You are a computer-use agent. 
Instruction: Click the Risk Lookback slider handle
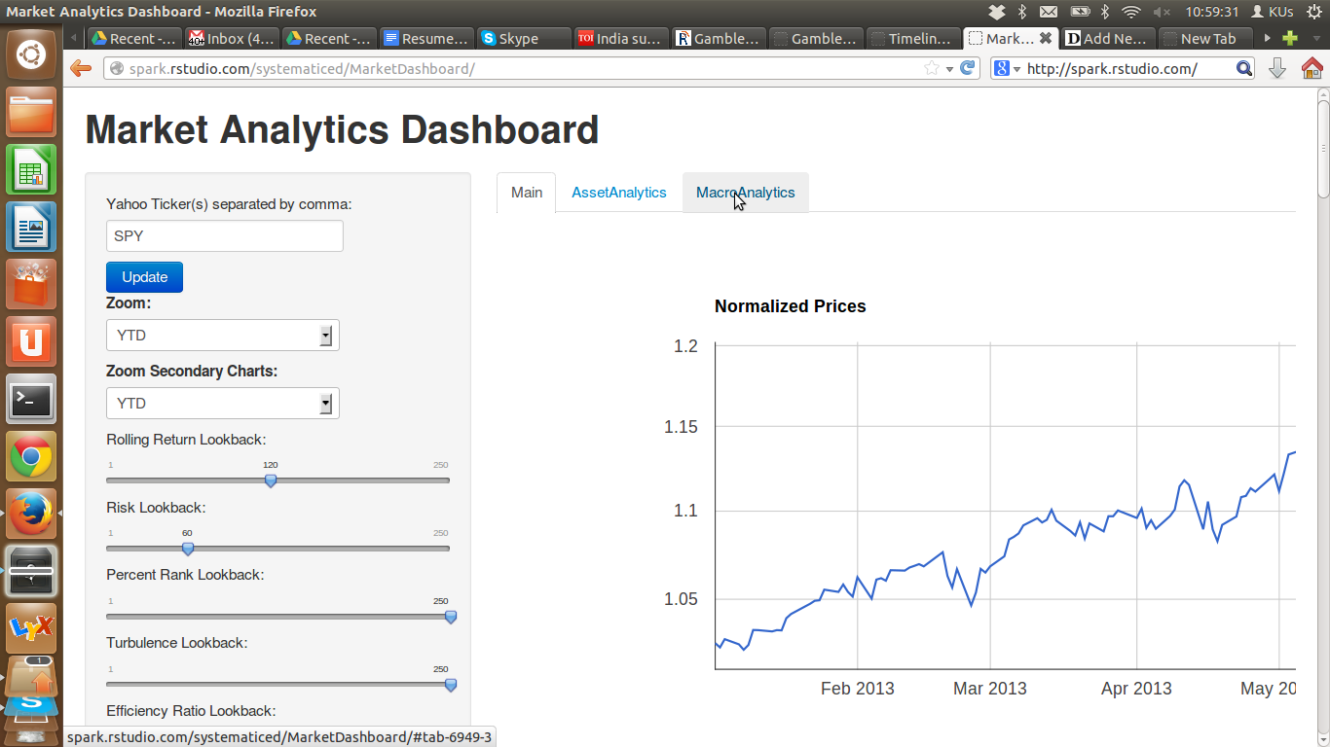188,549
